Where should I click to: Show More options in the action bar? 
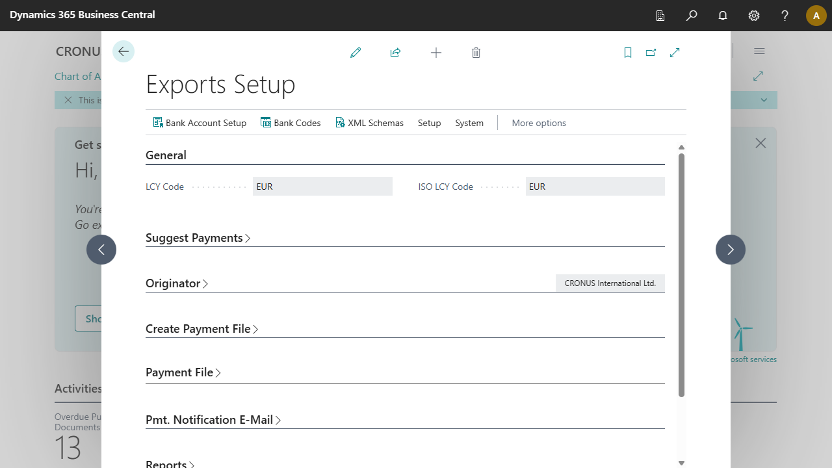[x=539, y=123]
